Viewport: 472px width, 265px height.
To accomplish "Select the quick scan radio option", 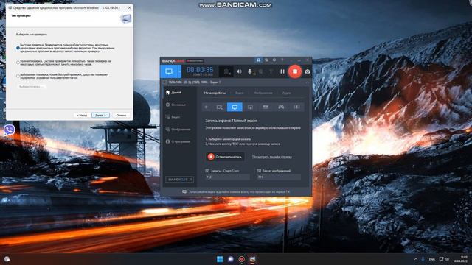I will pyautogui.click(x=18, y=48).
